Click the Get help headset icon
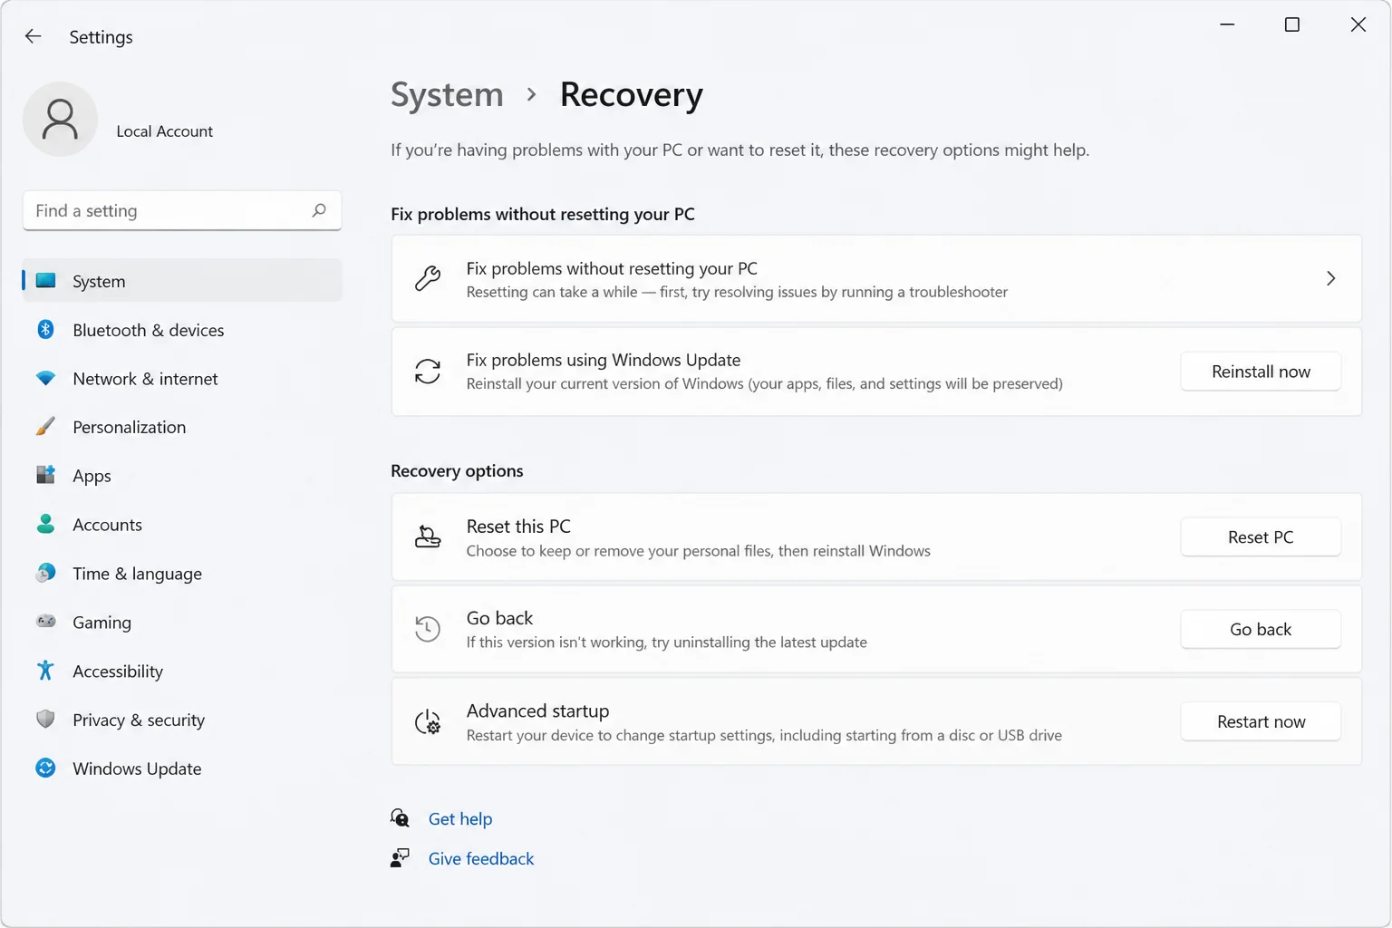Screen dimensions: 1392x928 400,818
